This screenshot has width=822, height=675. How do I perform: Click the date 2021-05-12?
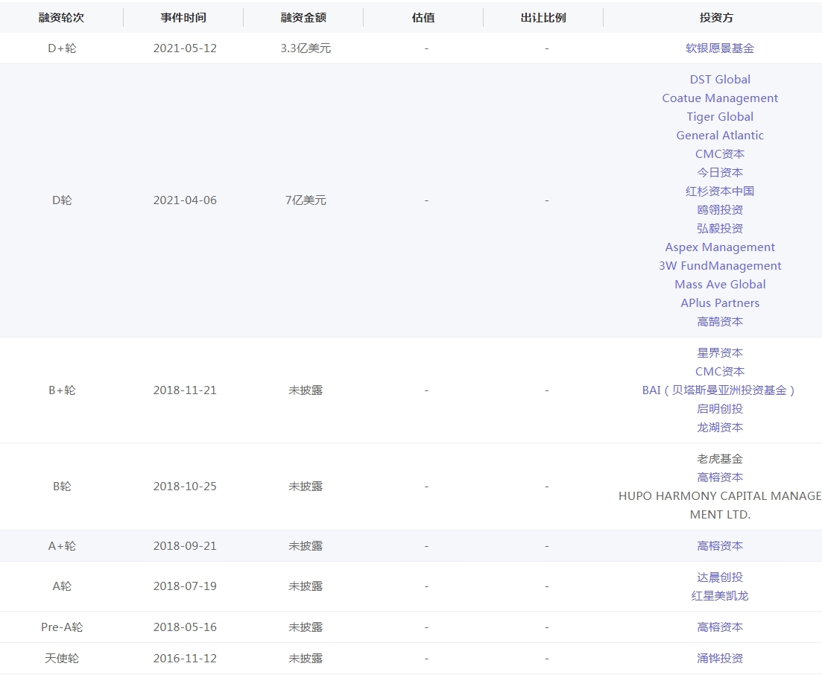185,48
